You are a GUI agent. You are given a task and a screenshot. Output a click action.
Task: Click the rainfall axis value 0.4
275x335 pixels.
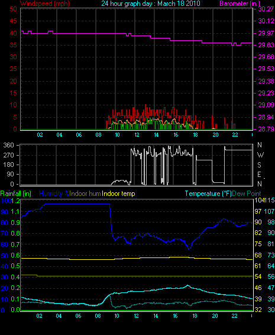15,277
